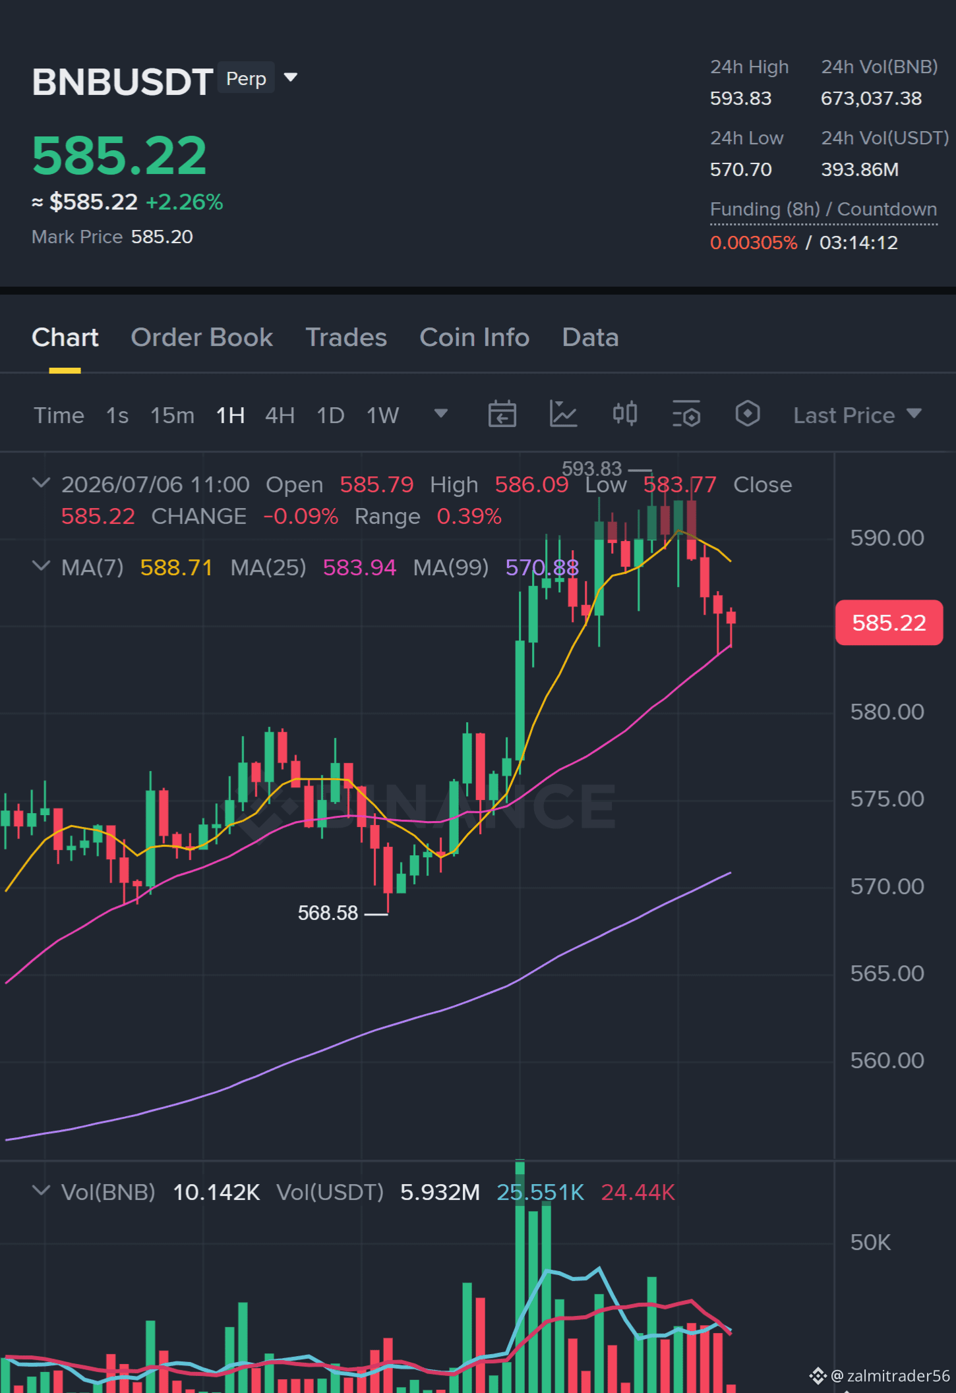956x1393 pixels.
Task: Tap the hexagon chart tools icon
Action: pyautogui.click(x=748, y=414)
